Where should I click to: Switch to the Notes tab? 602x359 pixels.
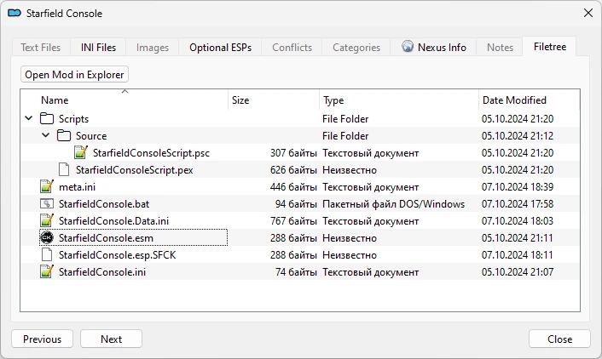[x=500, y=47]
